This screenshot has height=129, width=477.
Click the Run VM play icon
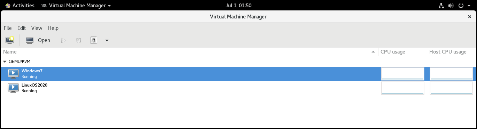pyautogui.click(x=63, y=40)
